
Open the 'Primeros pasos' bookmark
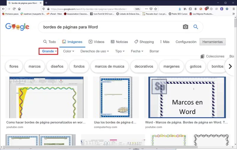pyautogui.click(x=10, y=14)
